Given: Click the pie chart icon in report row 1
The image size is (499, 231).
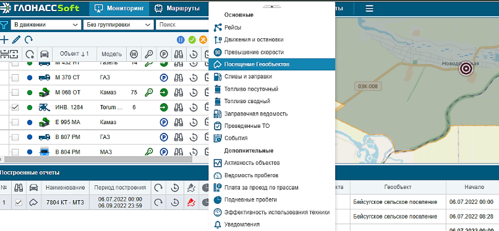Looking at the screenshot, I should [205, 202].
